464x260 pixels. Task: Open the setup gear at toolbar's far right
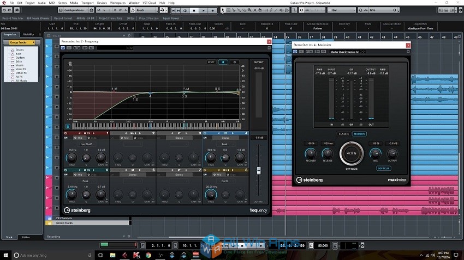[x=460, y=10]
